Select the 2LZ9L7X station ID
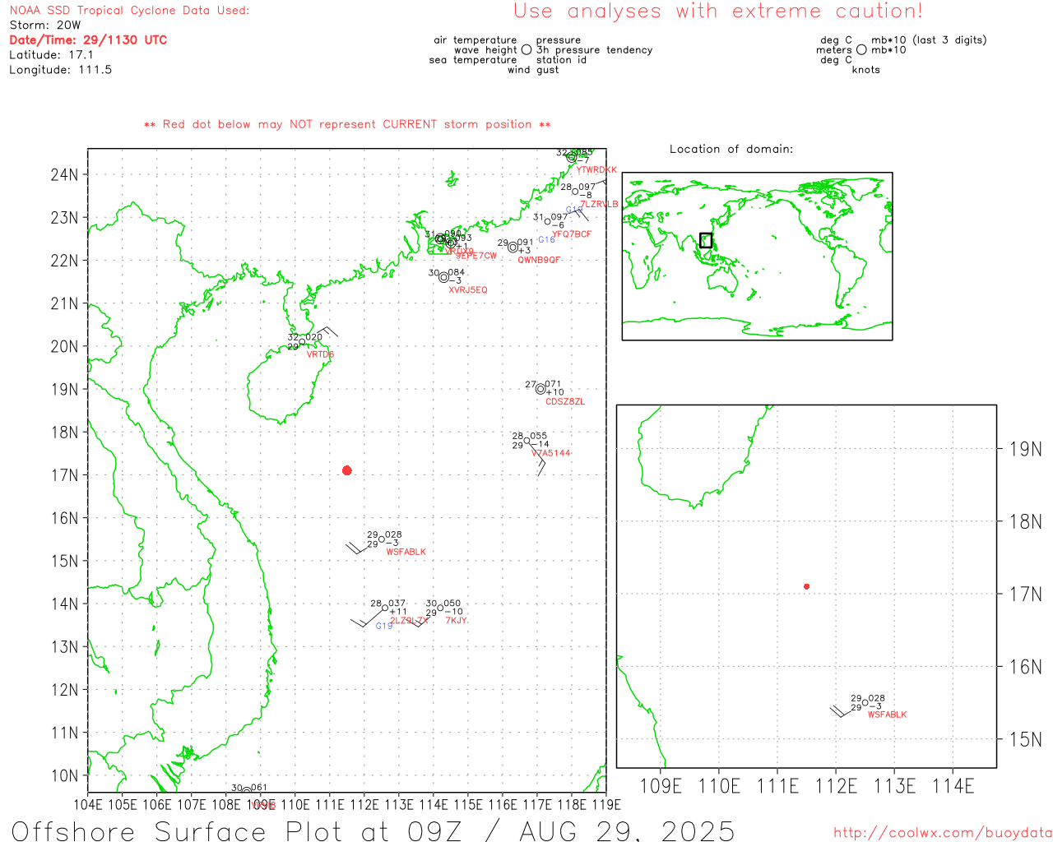Image resolution: width=1053 pixels, height=842 pixels. [410, 620]
